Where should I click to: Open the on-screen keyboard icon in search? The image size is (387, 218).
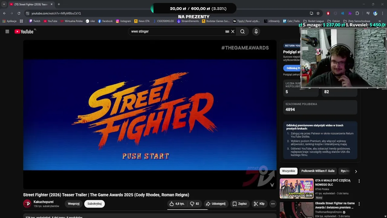coord(227,31)
